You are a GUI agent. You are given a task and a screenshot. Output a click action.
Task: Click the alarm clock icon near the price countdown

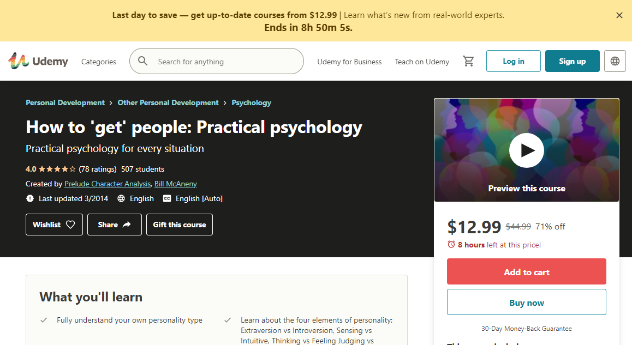pos(451,245)
